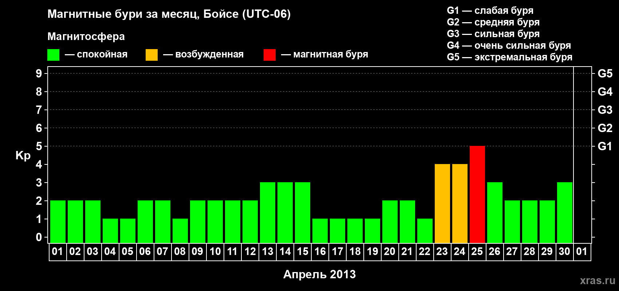Click date label 28 on the axis
This screenshot has height=291, width=619.
[529, 252]
